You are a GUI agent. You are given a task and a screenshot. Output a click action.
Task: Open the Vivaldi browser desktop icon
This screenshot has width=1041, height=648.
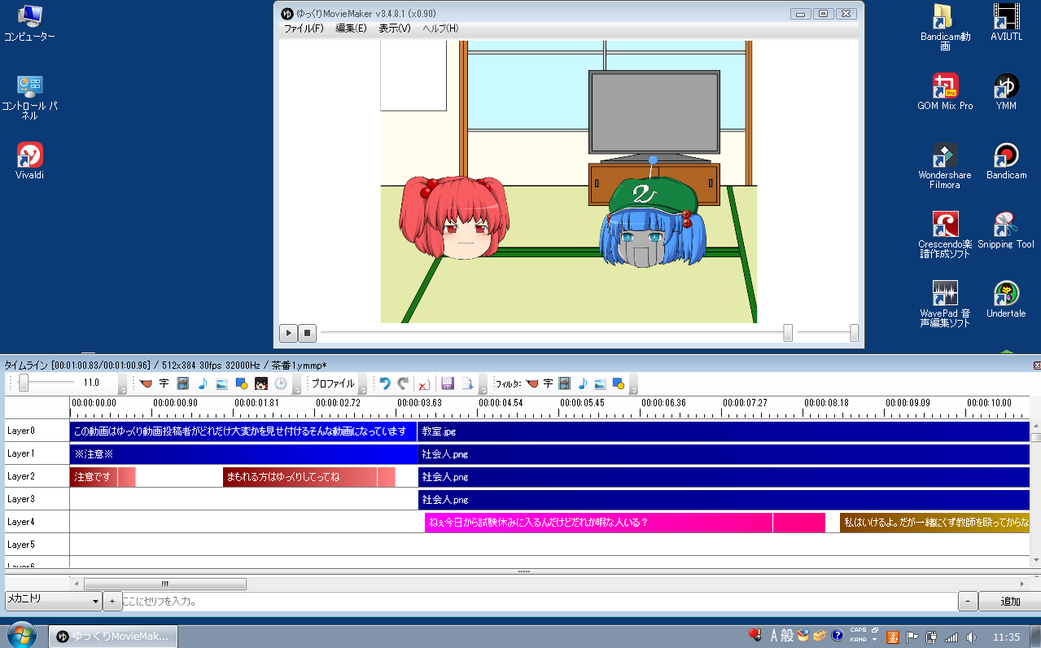(30, 160)
